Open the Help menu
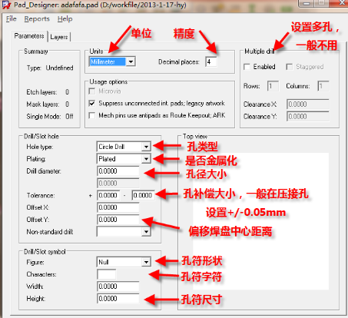Image resolution: width=348 pixels, height=318 pixels. [x=65, y=19]
